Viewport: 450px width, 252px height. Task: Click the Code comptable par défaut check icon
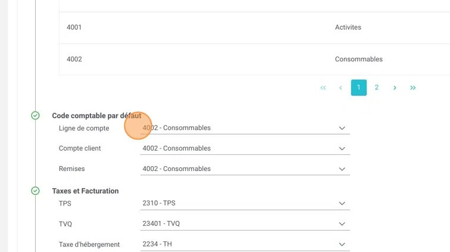35,116
